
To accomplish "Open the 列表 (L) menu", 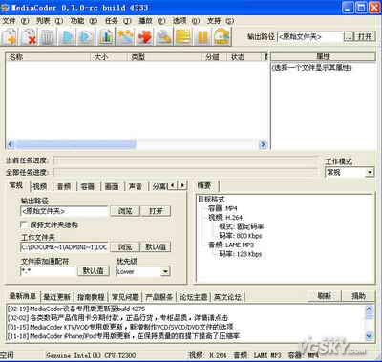I will (x=50, y=21).
